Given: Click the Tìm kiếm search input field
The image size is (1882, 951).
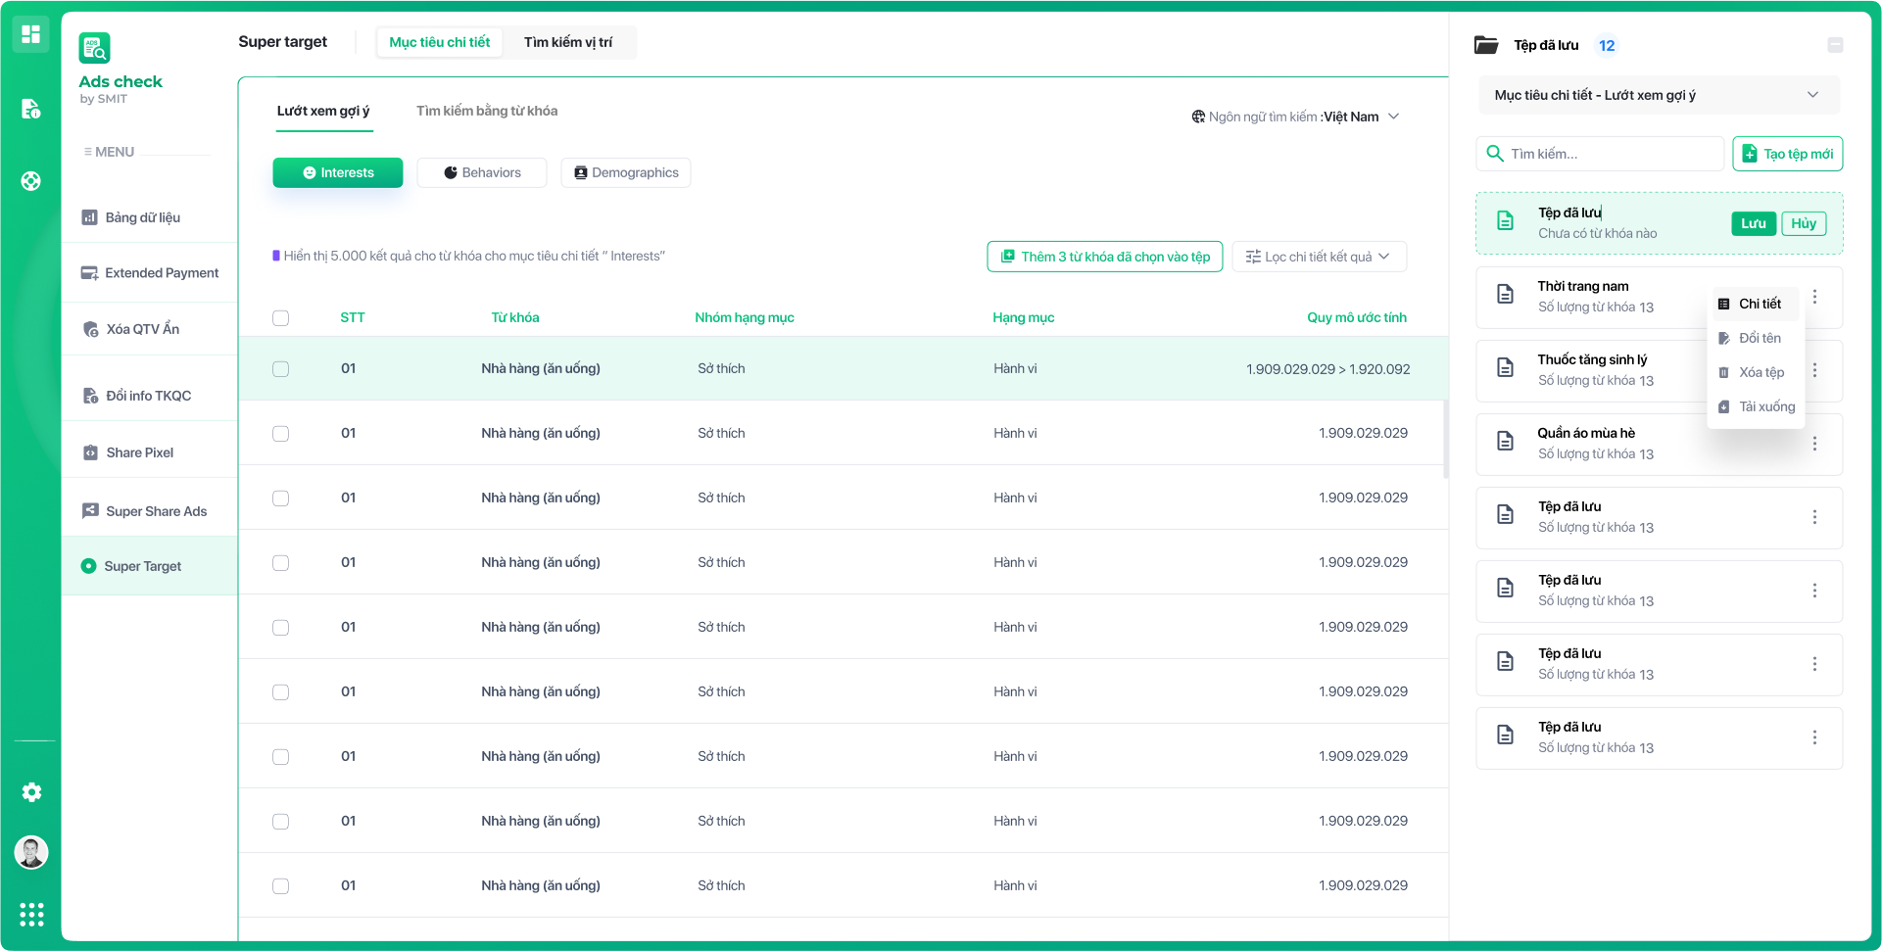Looking at the screenshot, I should pos(1599,153).
